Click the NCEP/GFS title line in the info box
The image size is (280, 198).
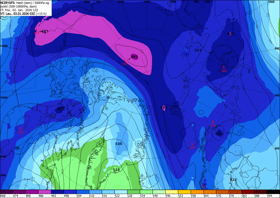[x=24, y=3]
